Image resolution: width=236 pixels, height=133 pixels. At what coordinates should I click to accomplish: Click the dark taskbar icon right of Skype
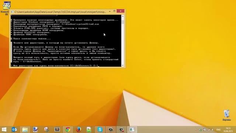coord(111,129)
